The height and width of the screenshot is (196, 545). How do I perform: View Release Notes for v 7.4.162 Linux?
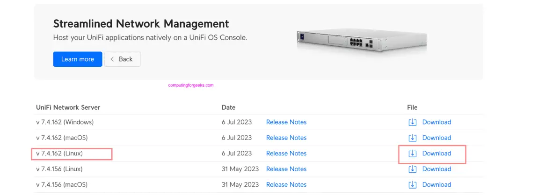point(286,154)
